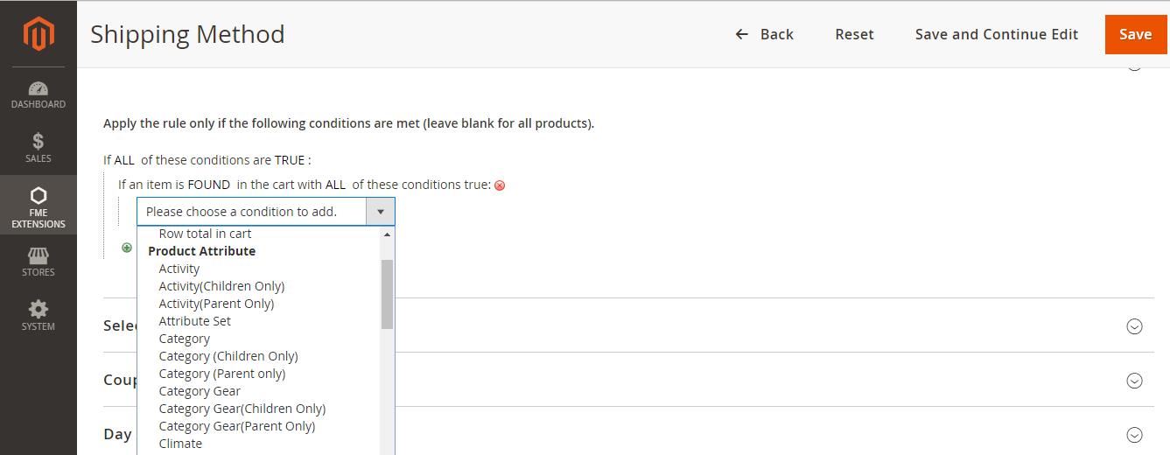Expand the Day section chevron
1170x455 pixels.
click(x=1134, y=435)
